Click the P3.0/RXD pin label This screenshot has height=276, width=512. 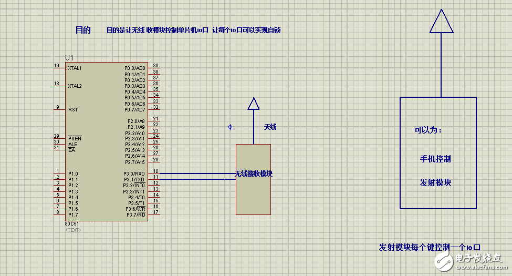134,174
